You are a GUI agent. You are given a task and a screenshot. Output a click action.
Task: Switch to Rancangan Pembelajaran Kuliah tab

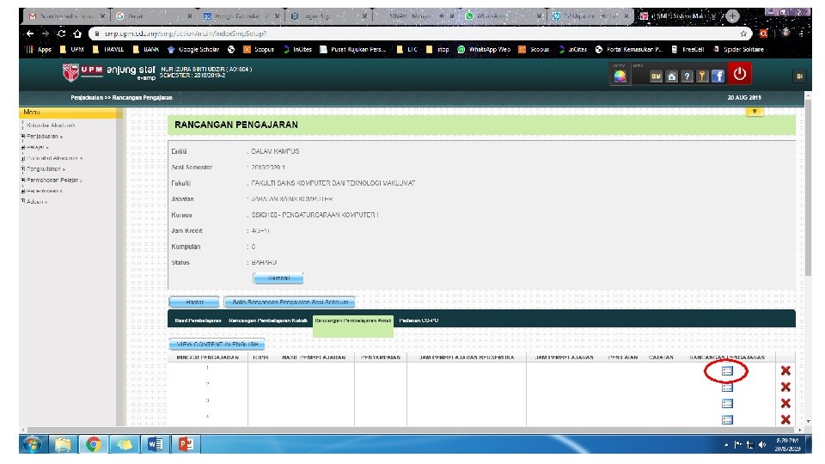(x=268, y=321)
